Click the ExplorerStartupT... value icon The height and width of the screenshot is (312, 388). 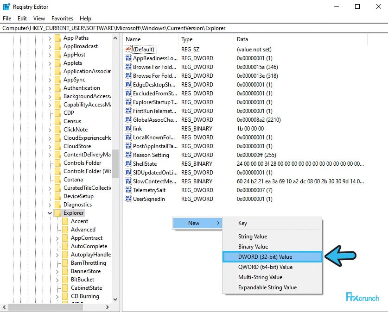click(x=128, y=102)
